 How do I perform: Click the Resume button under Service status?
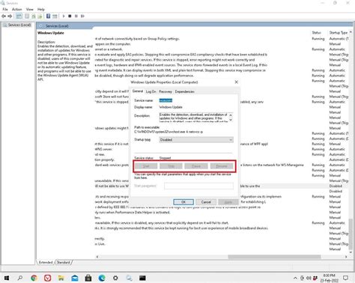[x=222, y=166]
